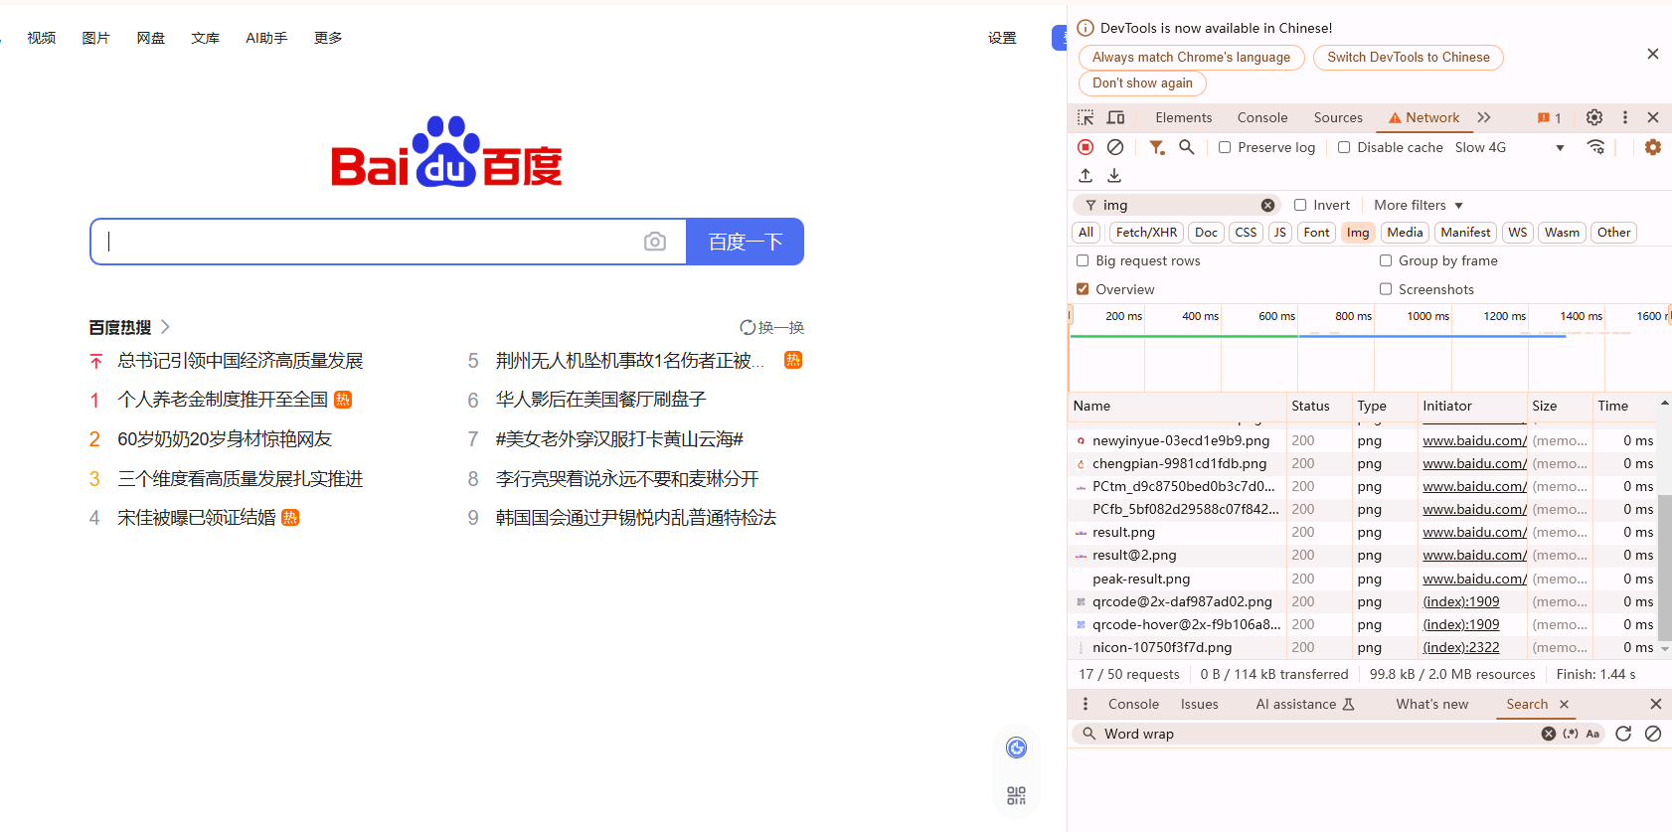This screenshot has width=1672, height=832.
Task: Toggle regular expression search option
Action: pyautogui.click(x=1571, y=734)
